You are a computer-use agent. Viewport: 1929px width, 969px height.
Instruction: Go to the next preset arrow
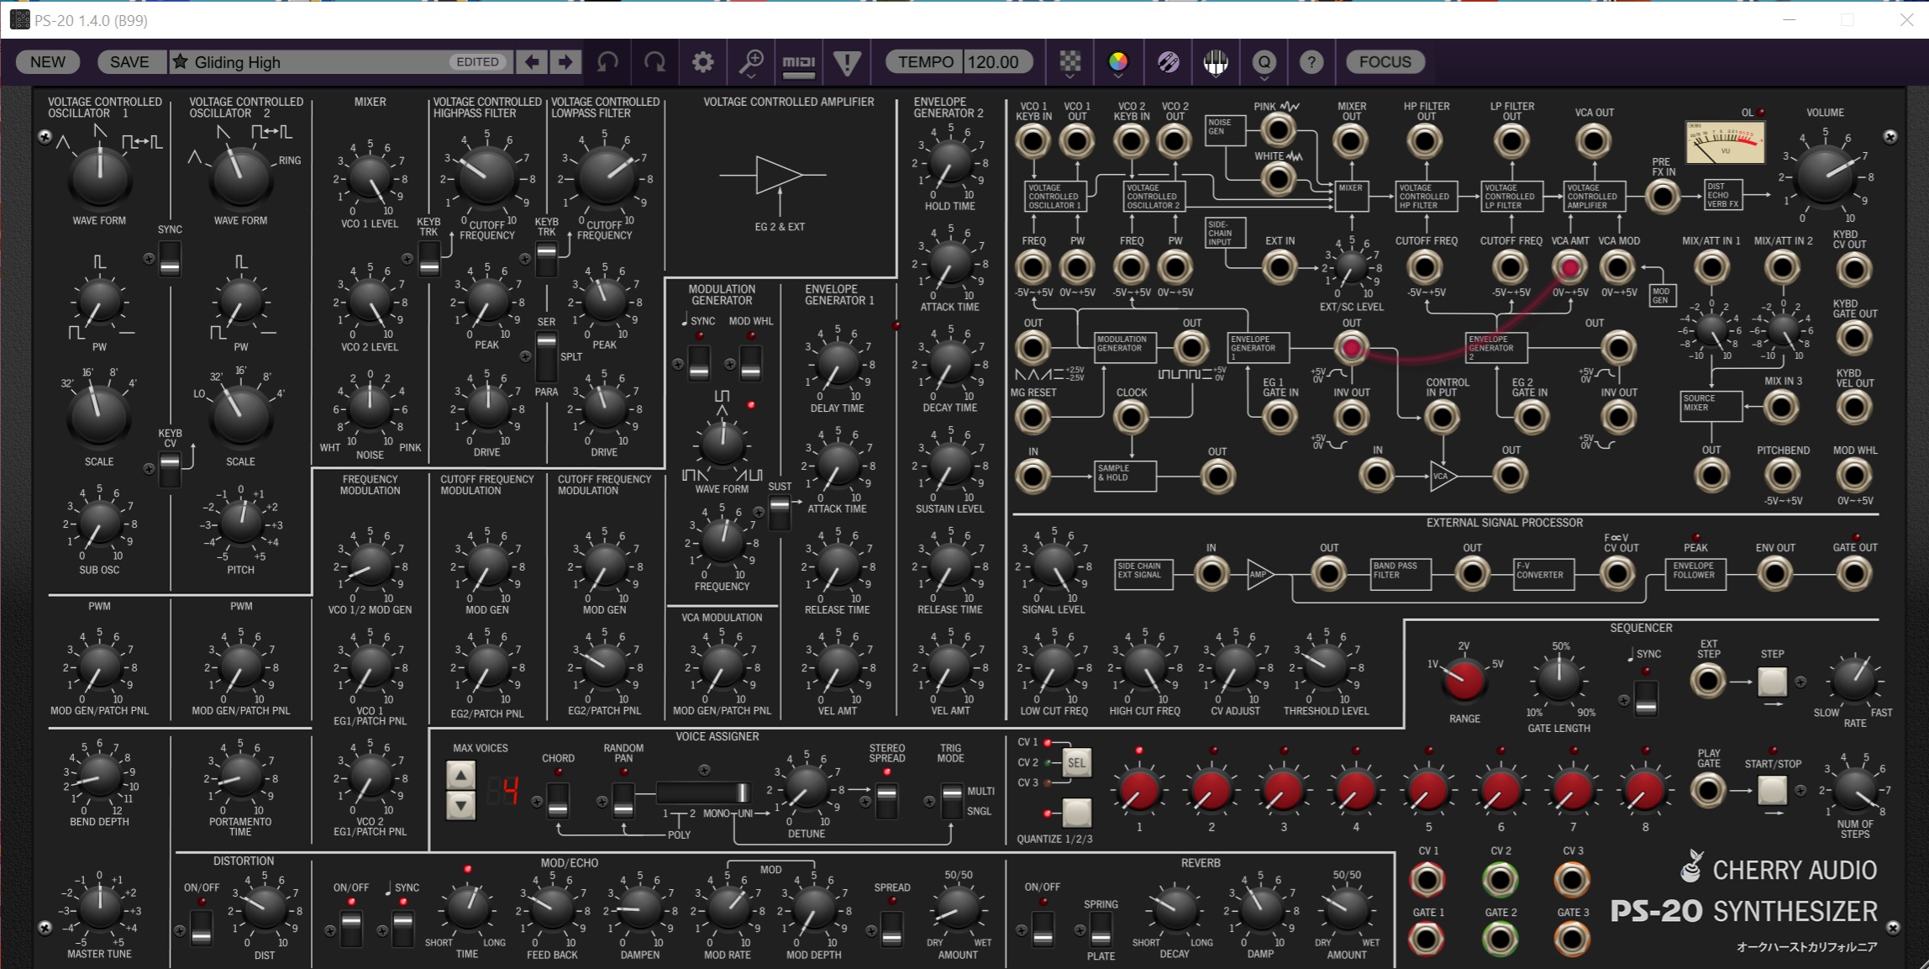tap(565, 62)
